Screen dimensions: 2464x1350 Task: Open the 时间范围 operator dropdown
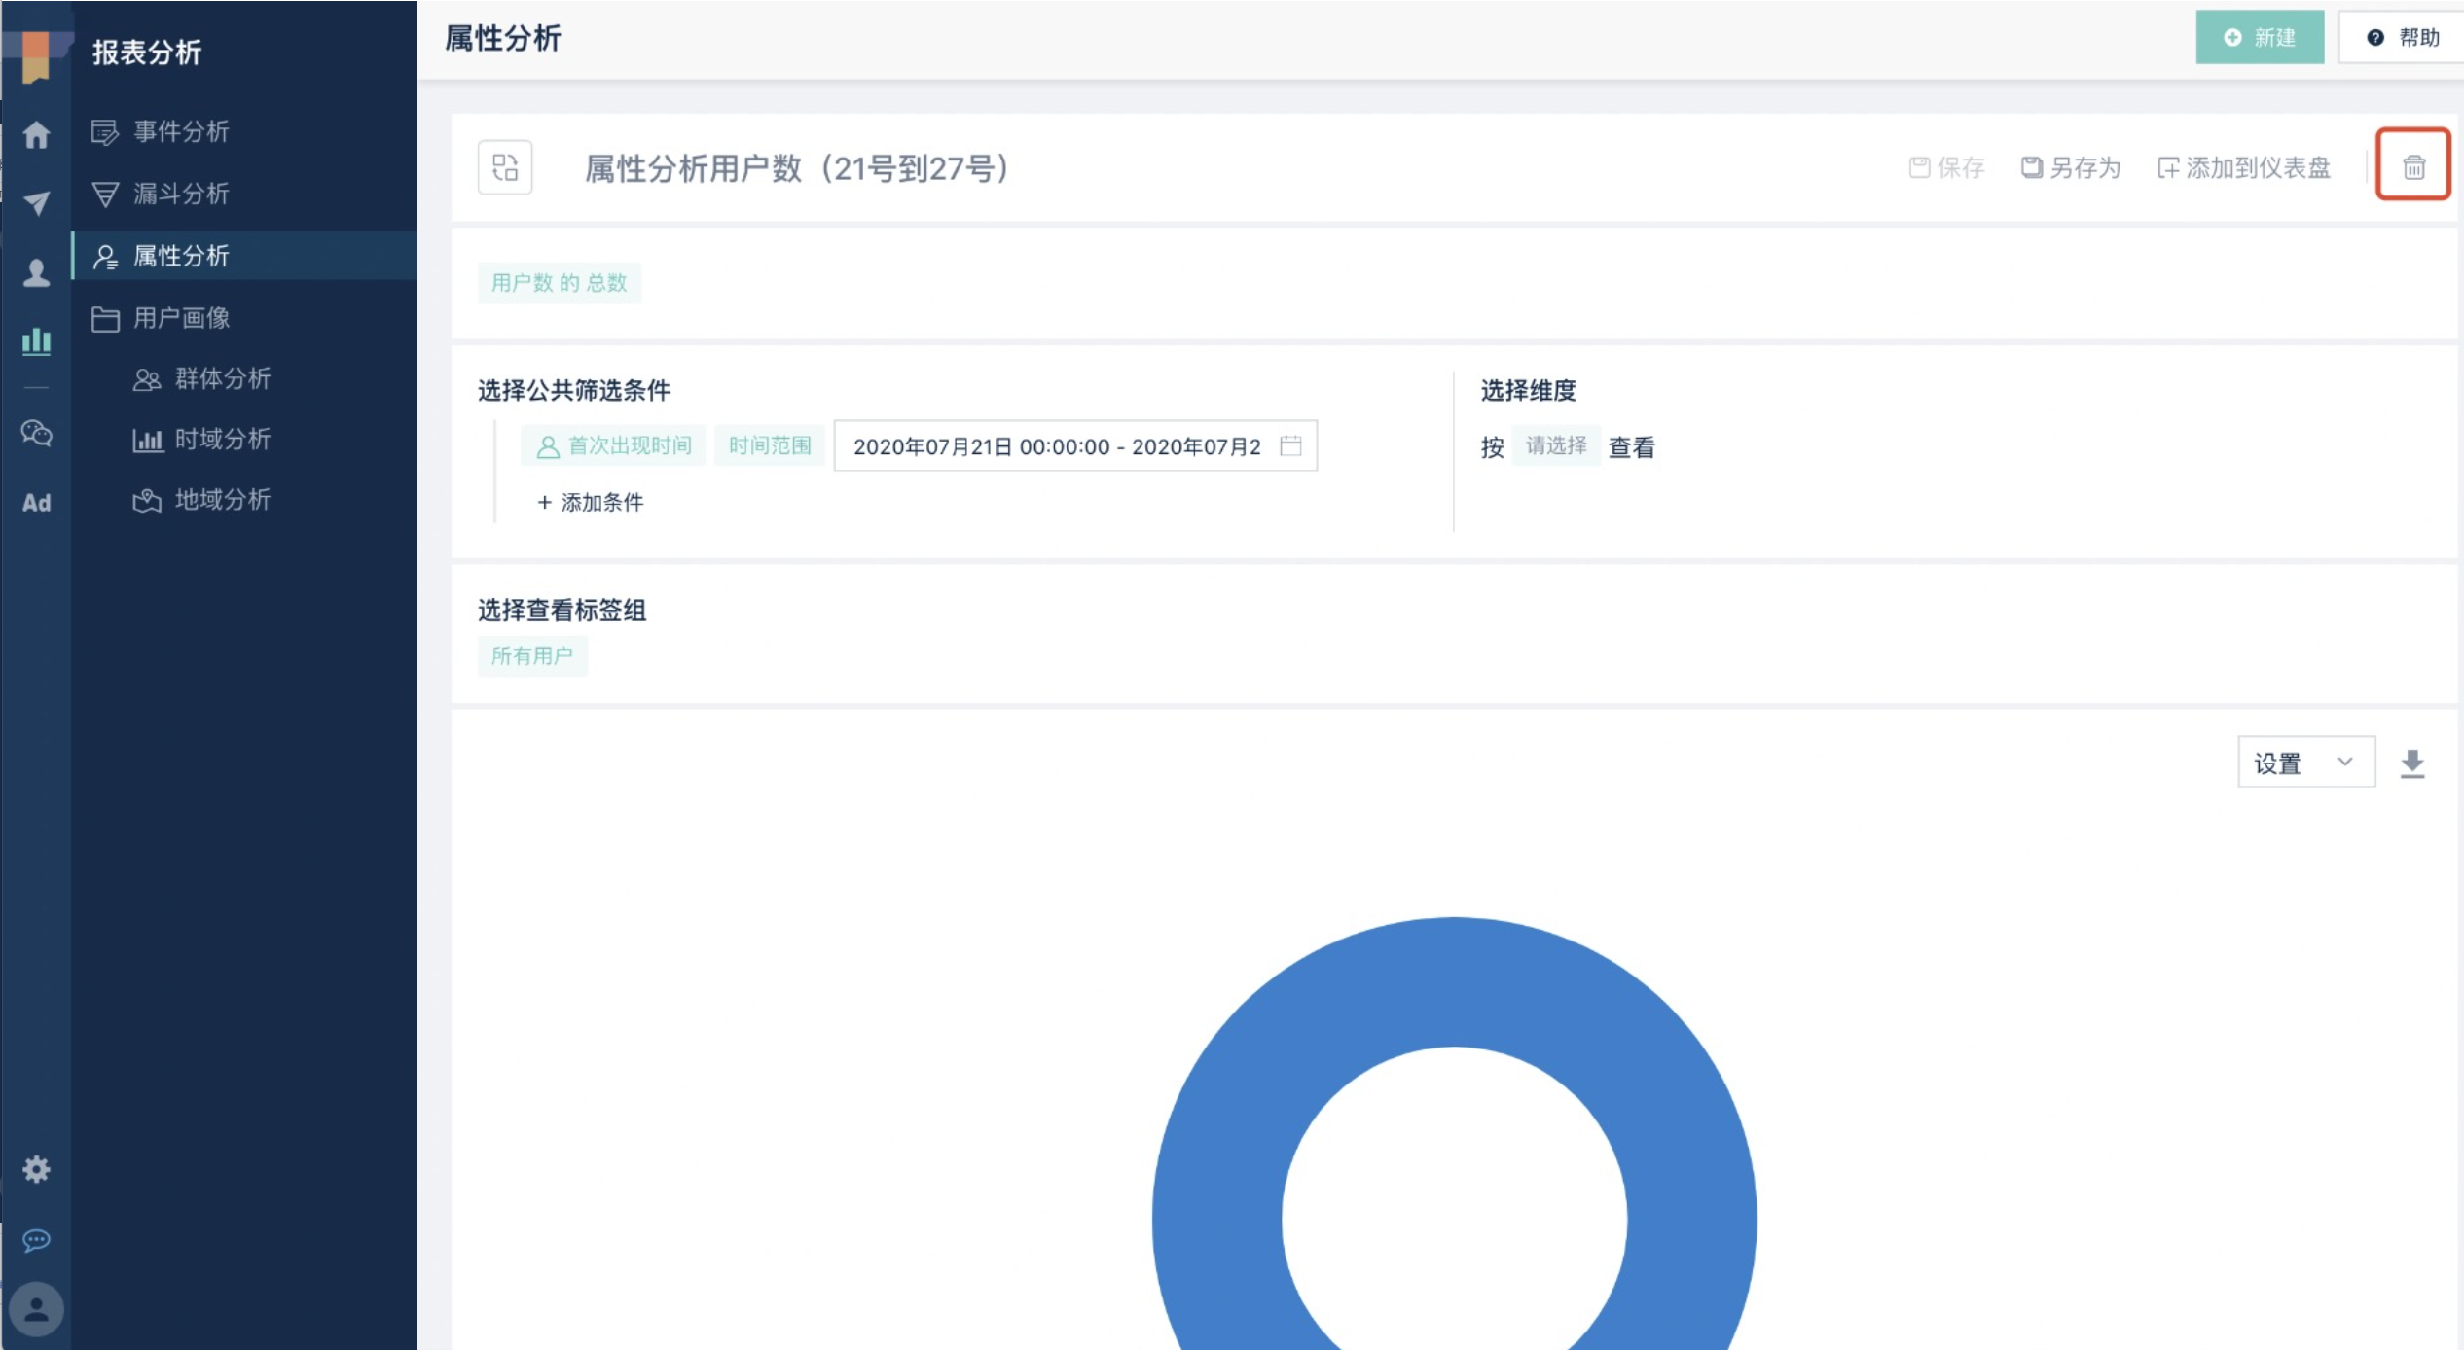[770, 445]
